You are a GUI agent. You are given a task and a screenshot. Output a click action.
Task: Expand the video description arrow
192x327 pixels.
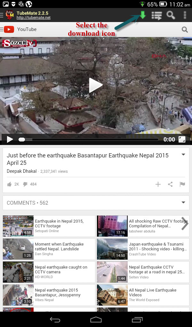[x=183, y=155]
